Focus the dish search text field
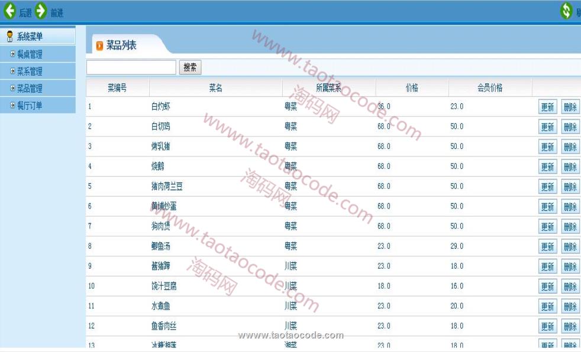This screenshot has width=581, height=352. pos(131,67)
